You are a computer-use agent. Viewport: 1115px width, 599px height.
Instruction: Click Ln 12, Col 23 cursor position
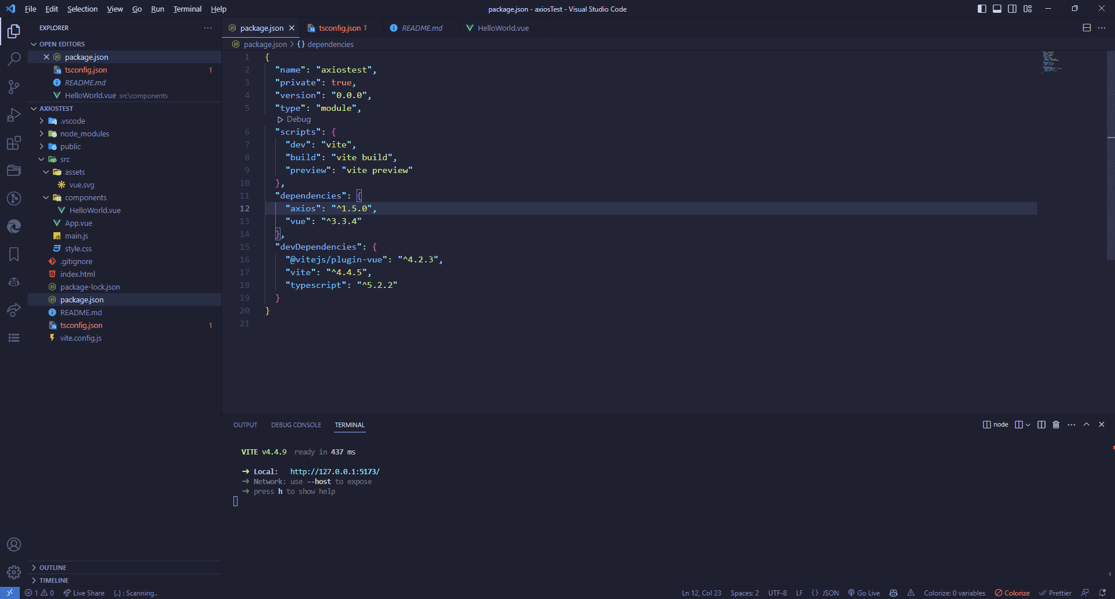pyautogui.click(x=702, y=593)
